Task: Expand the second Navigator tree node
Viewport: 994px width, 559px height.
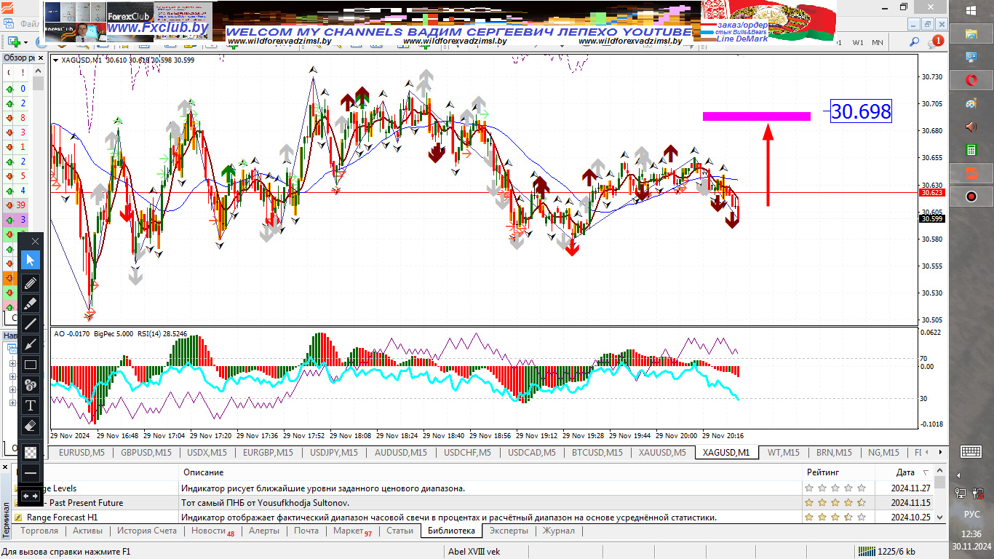Action: pos(12,376)
